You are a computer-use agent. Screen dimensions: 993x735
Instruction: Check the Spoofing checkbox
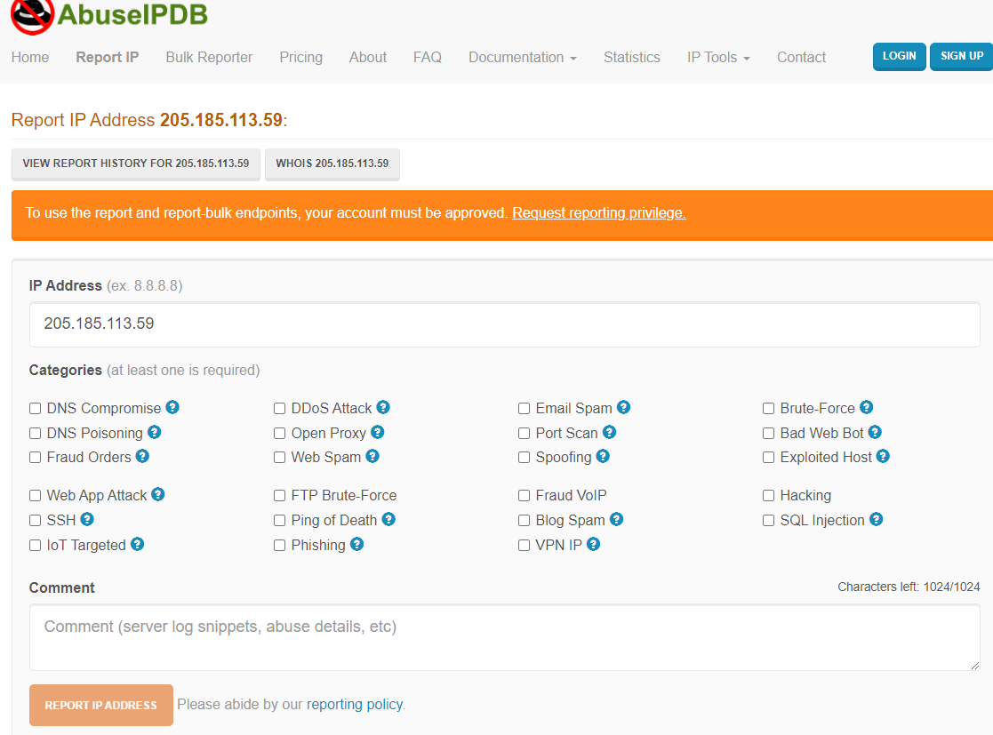[x=525, y=458]
